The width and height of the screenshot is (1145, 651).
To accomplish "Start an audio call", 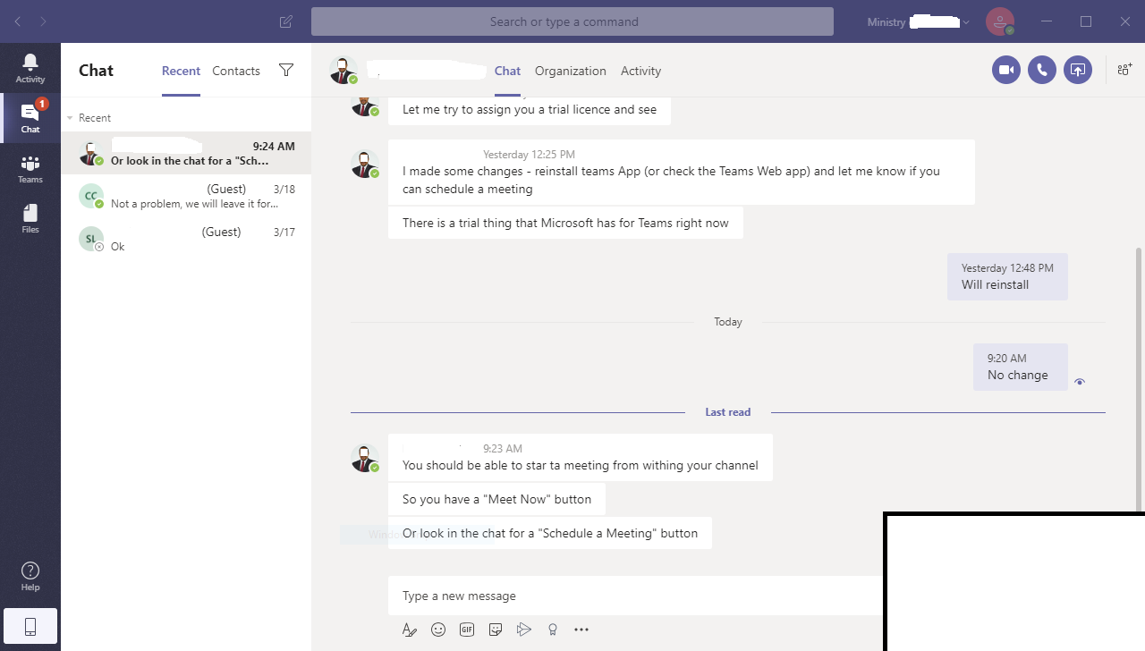I will (x=1041, y=69).
